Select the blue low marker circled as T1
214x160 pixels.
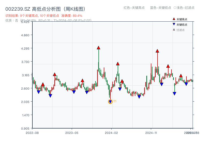point(110,102)
